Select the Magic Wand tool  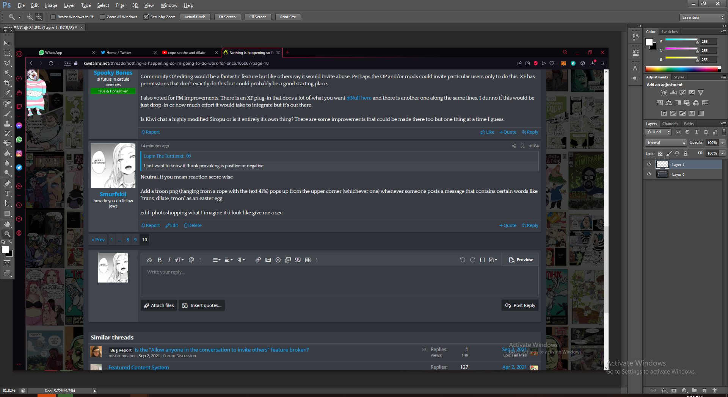tap(7, 73)
